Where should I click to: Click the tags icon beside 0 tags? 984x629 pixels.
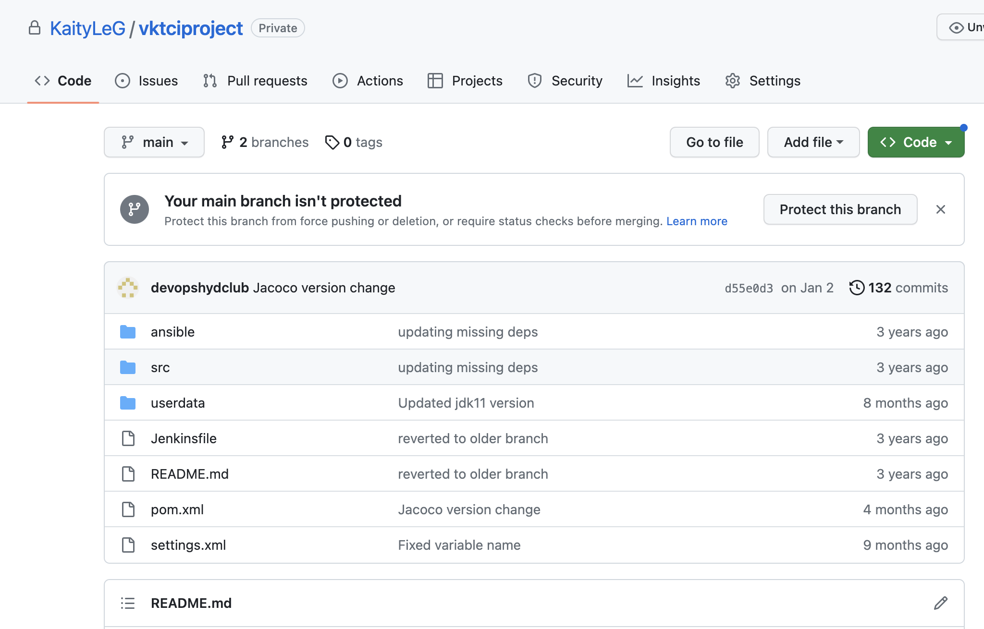(x=332, y=142)
